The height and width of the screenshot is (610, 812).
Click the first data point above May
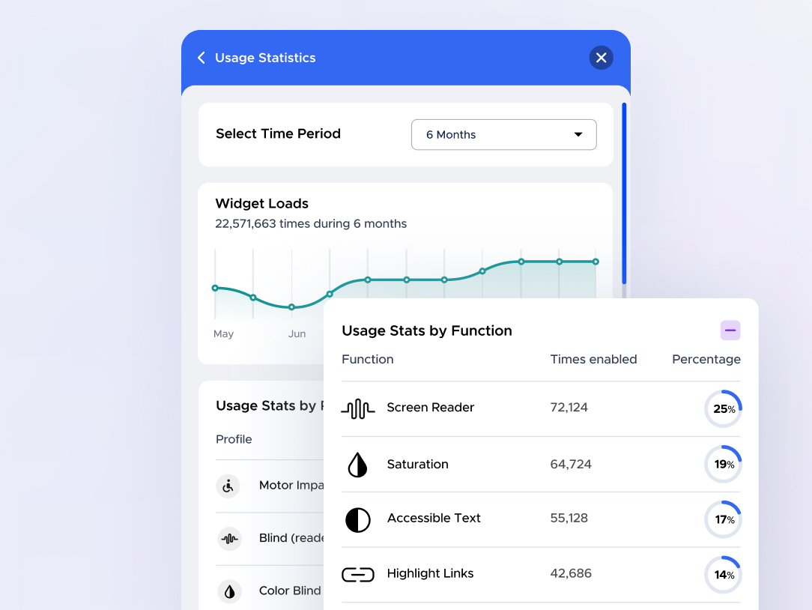pyautogui.click(x=215, y=289)
